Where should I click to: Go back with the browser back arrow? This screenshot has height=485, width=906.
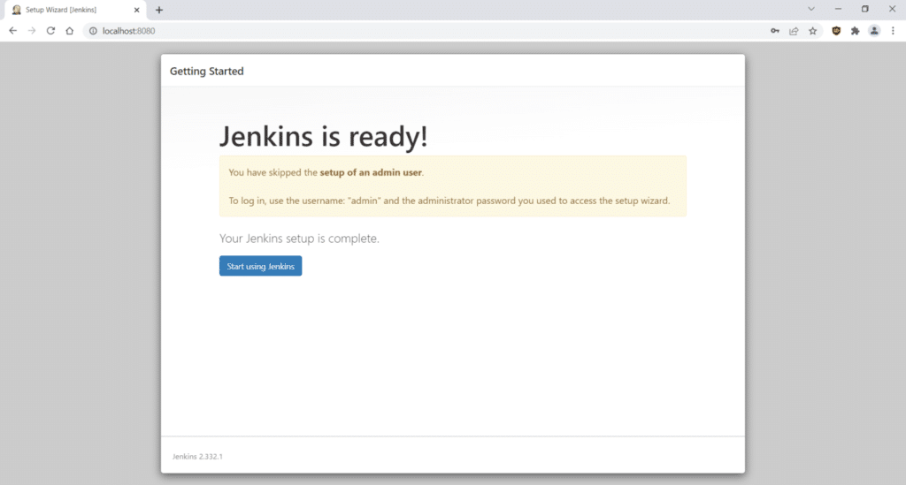pos(12,31)
